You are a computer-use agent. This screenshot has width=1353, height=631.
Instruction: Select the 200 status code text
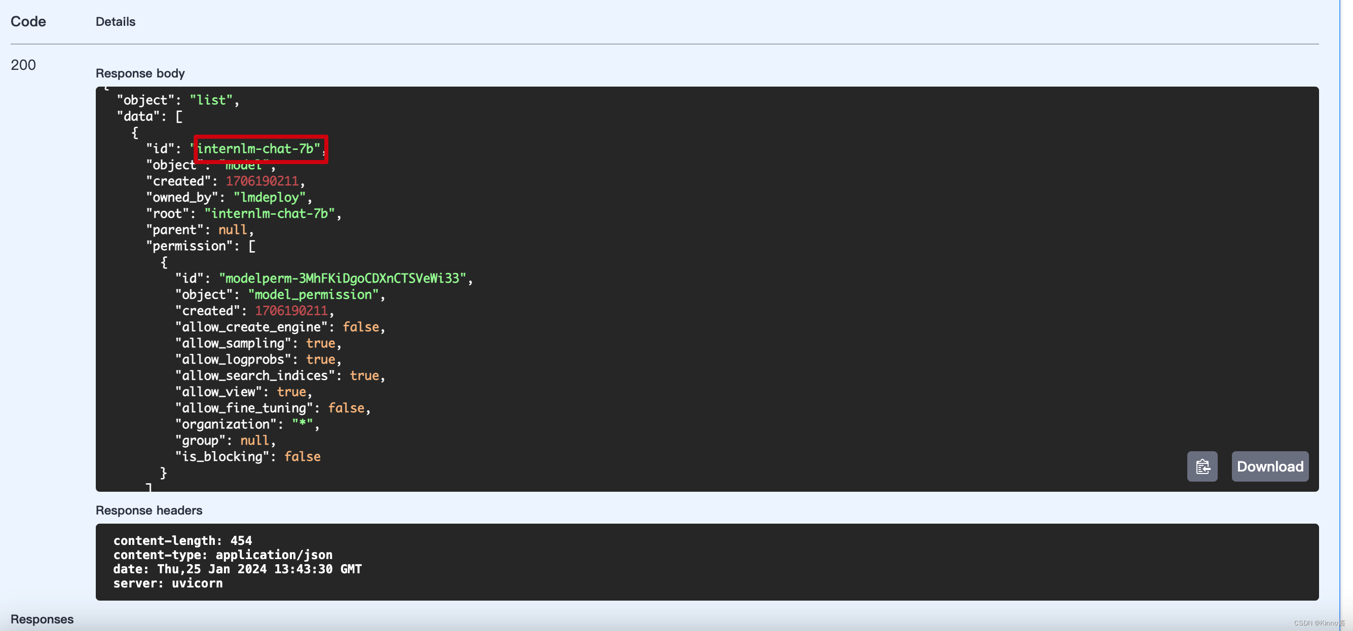(23, 65)
